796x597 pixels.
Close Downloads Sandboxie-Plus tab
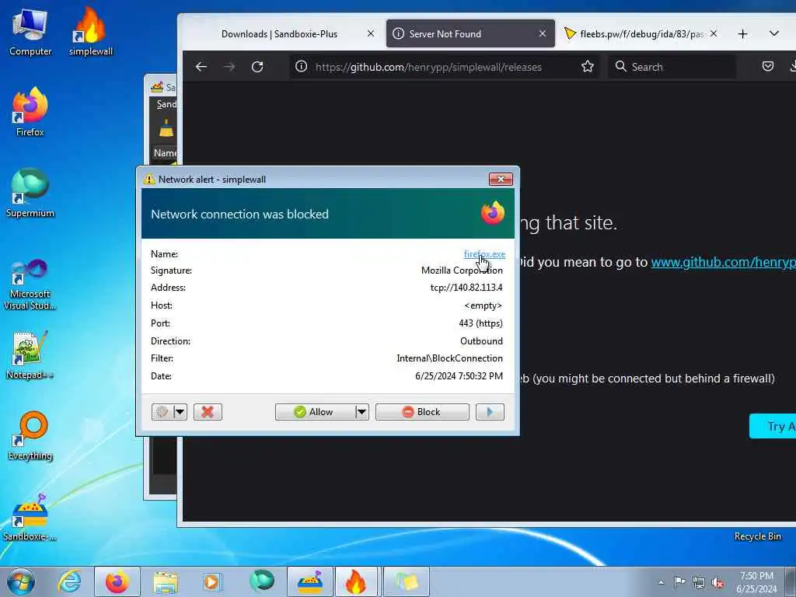coord(371,33)
